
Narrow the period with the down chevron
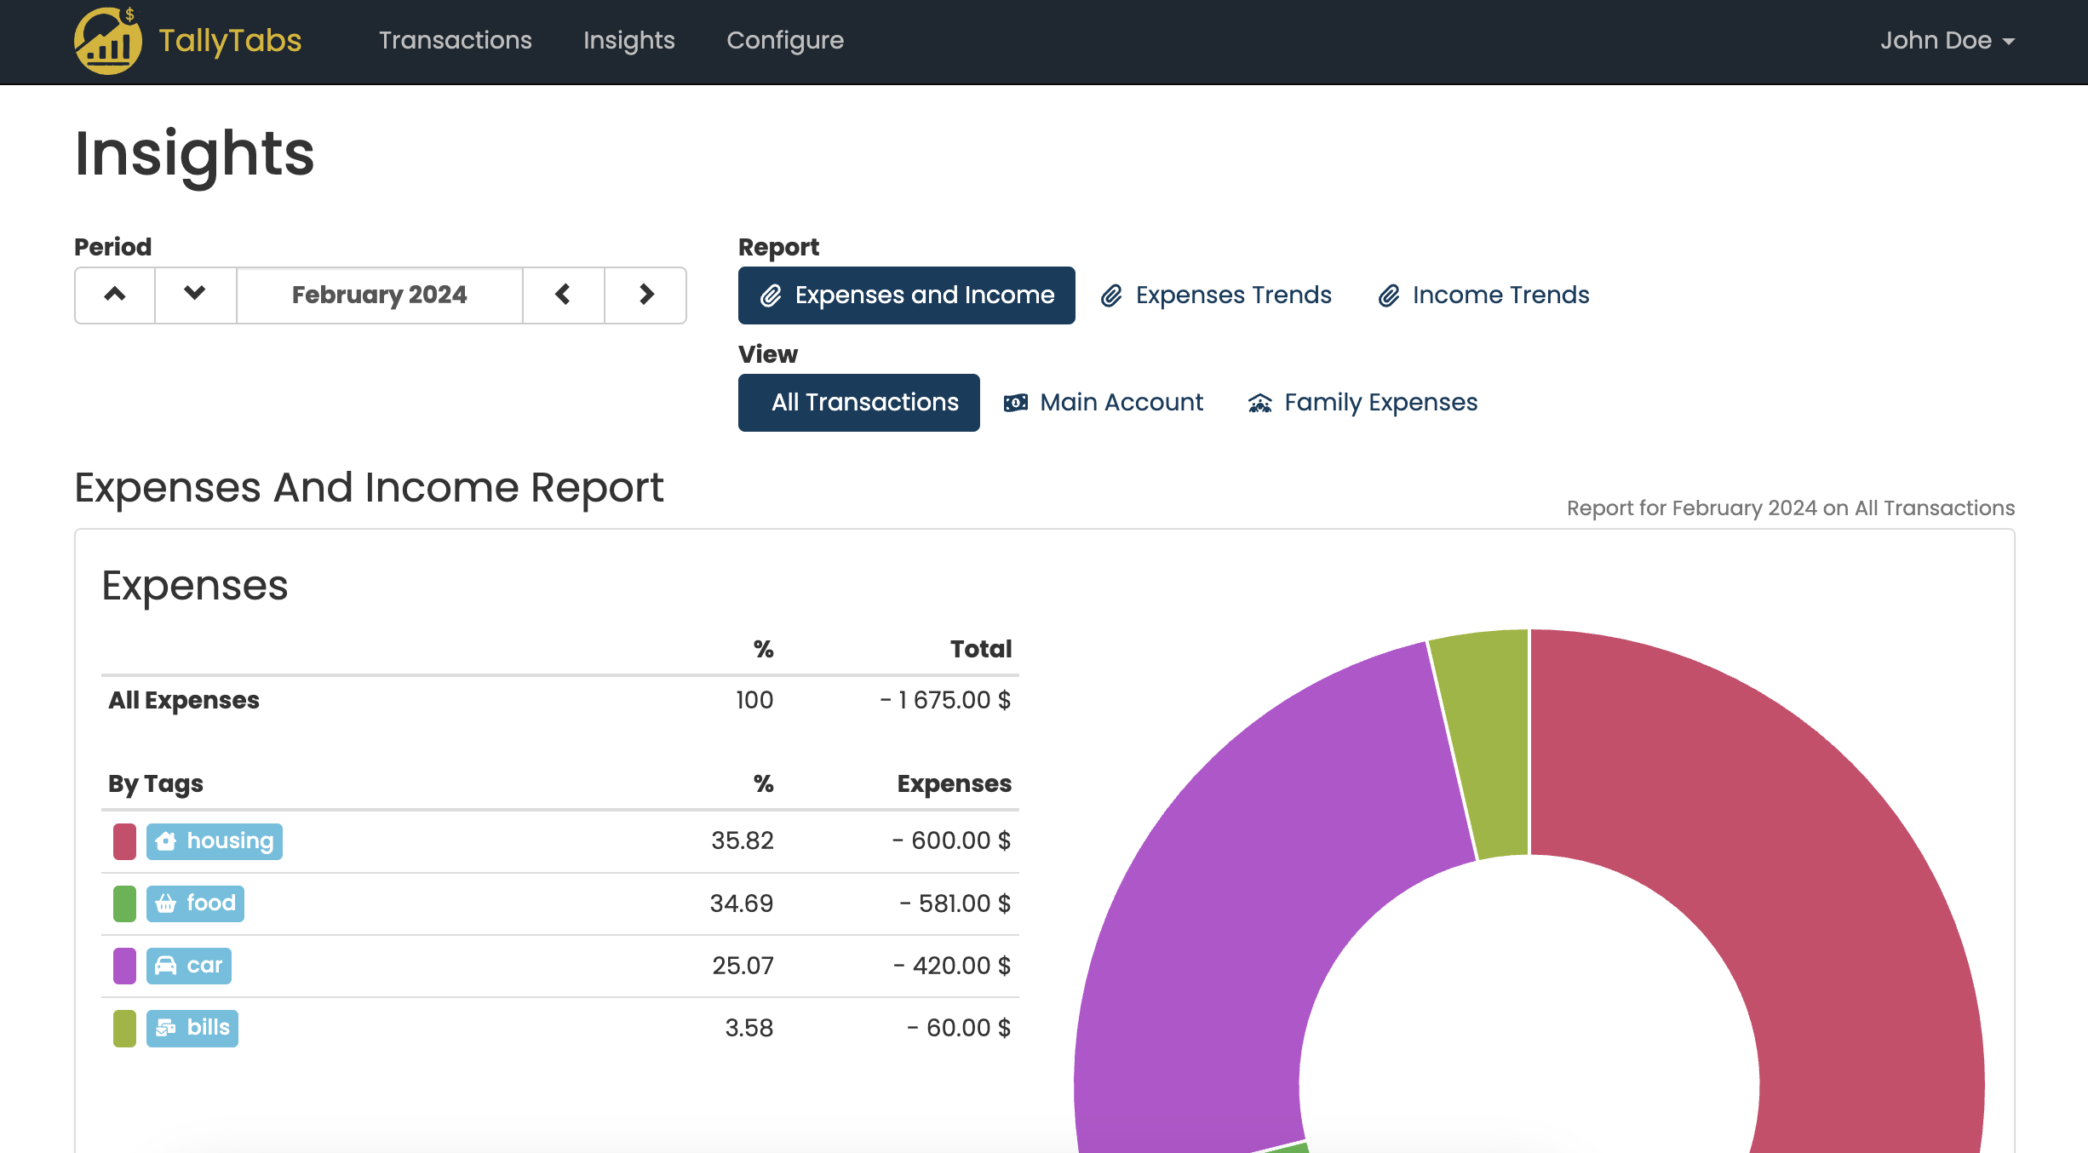(195, 295)
